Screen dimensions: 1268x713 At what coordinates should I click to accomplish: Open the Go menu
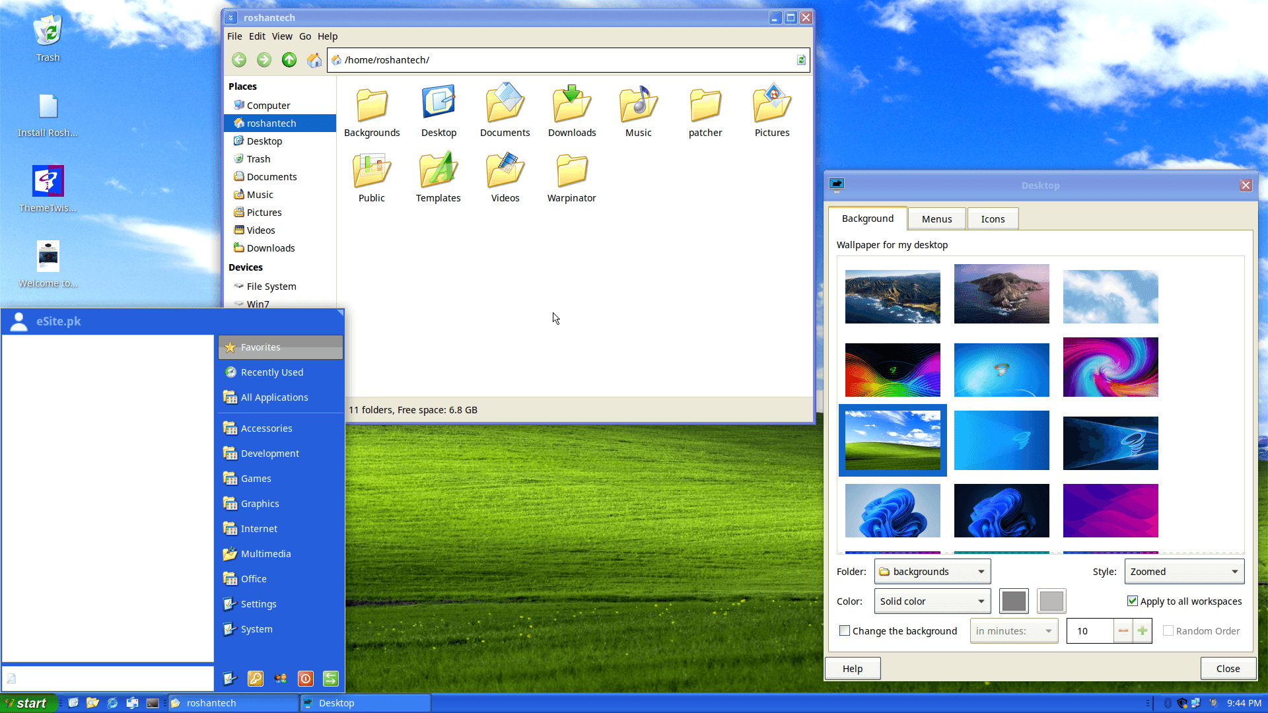(305, 36)
